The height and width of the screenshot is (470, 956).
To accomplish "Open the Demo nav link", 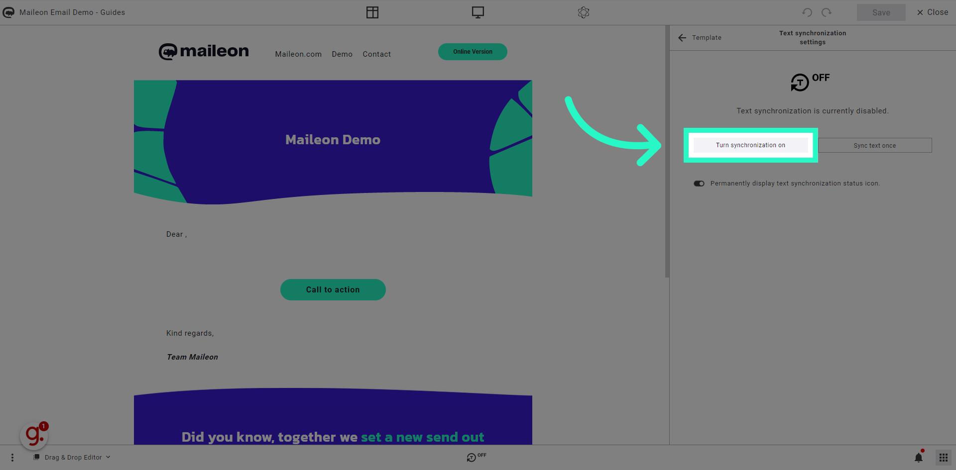I will click(x=342, y=54).
